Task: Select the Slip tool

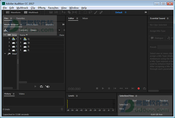Action: click(x=74, y=12)
